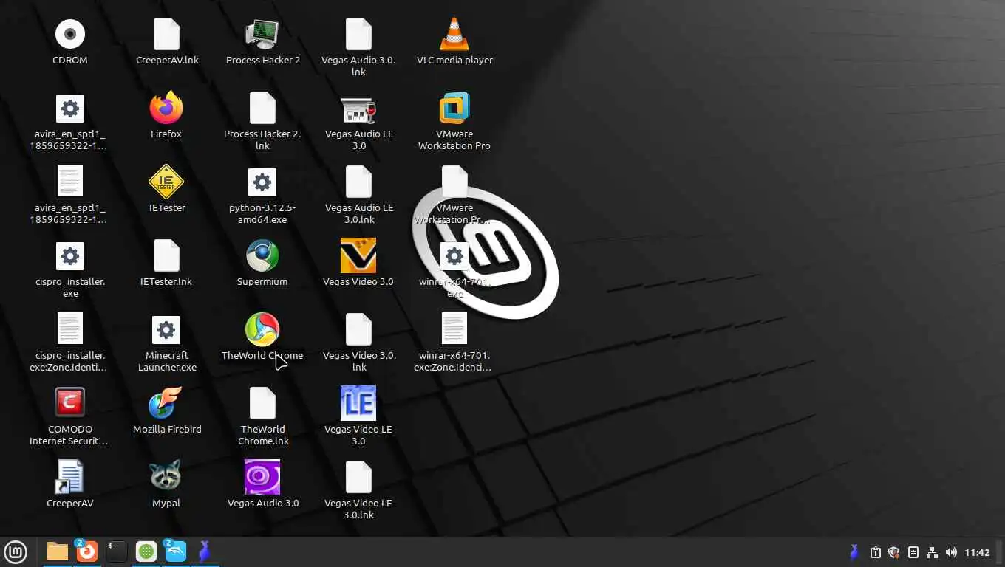Open VLC media player

coord(454,34)
